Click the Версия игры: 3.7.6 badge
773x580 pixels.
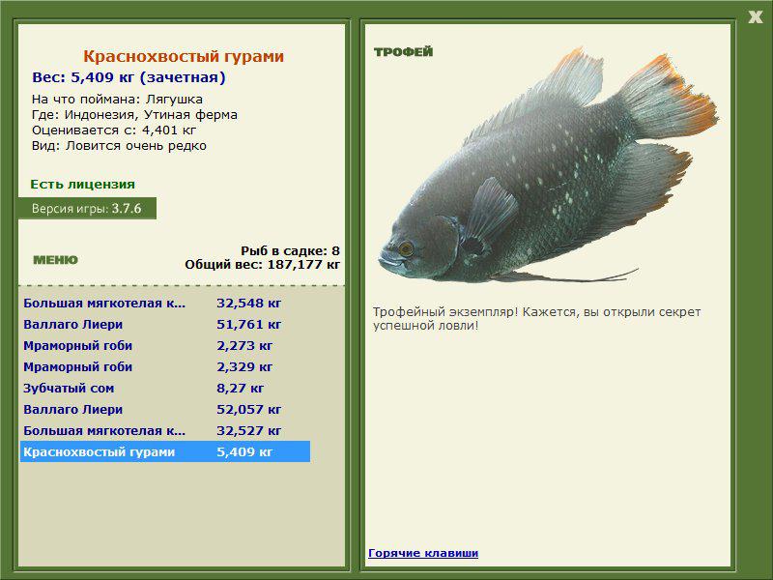click(87, 208)
